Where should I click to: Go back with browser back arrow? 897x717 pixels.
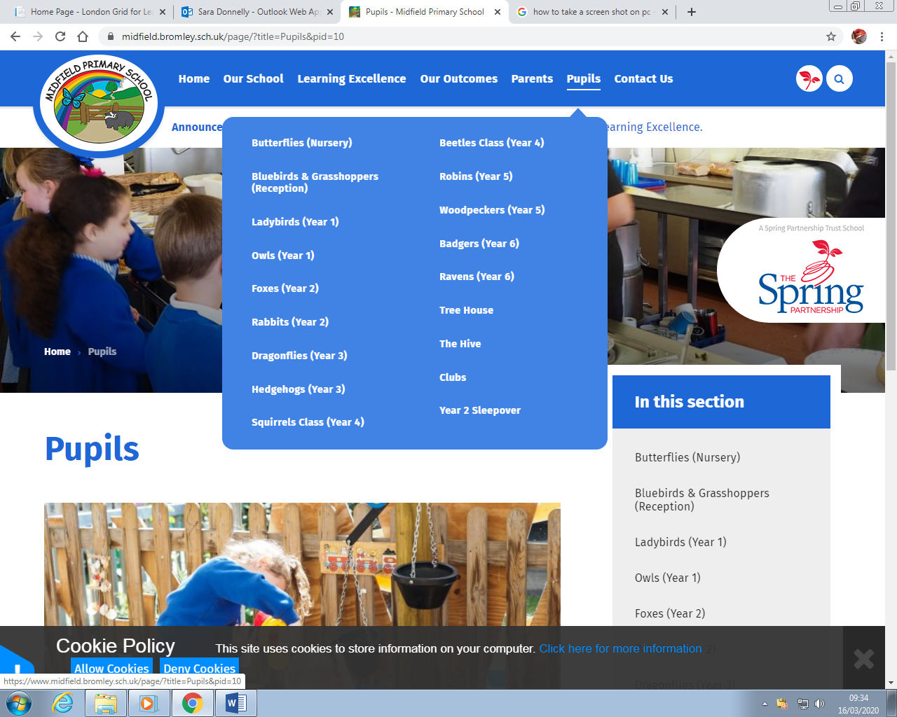15,36
